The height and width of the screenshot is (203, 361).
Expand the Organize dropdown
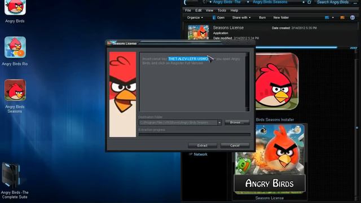point(195,17)
